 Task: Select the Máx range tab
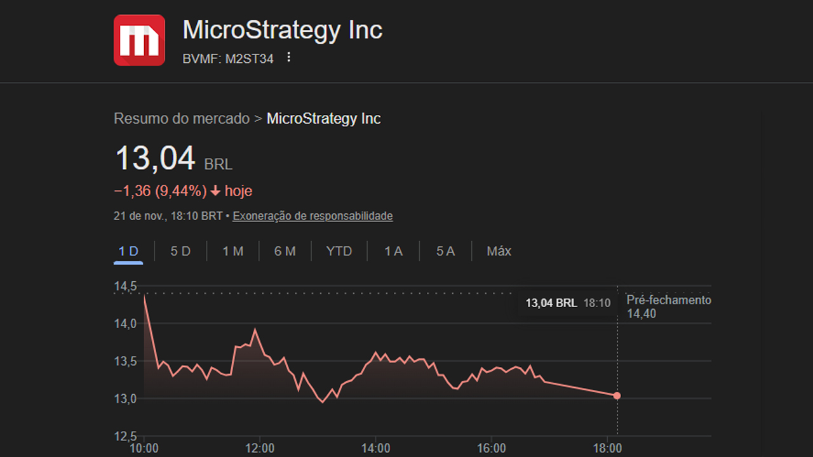tap(499, 251)
